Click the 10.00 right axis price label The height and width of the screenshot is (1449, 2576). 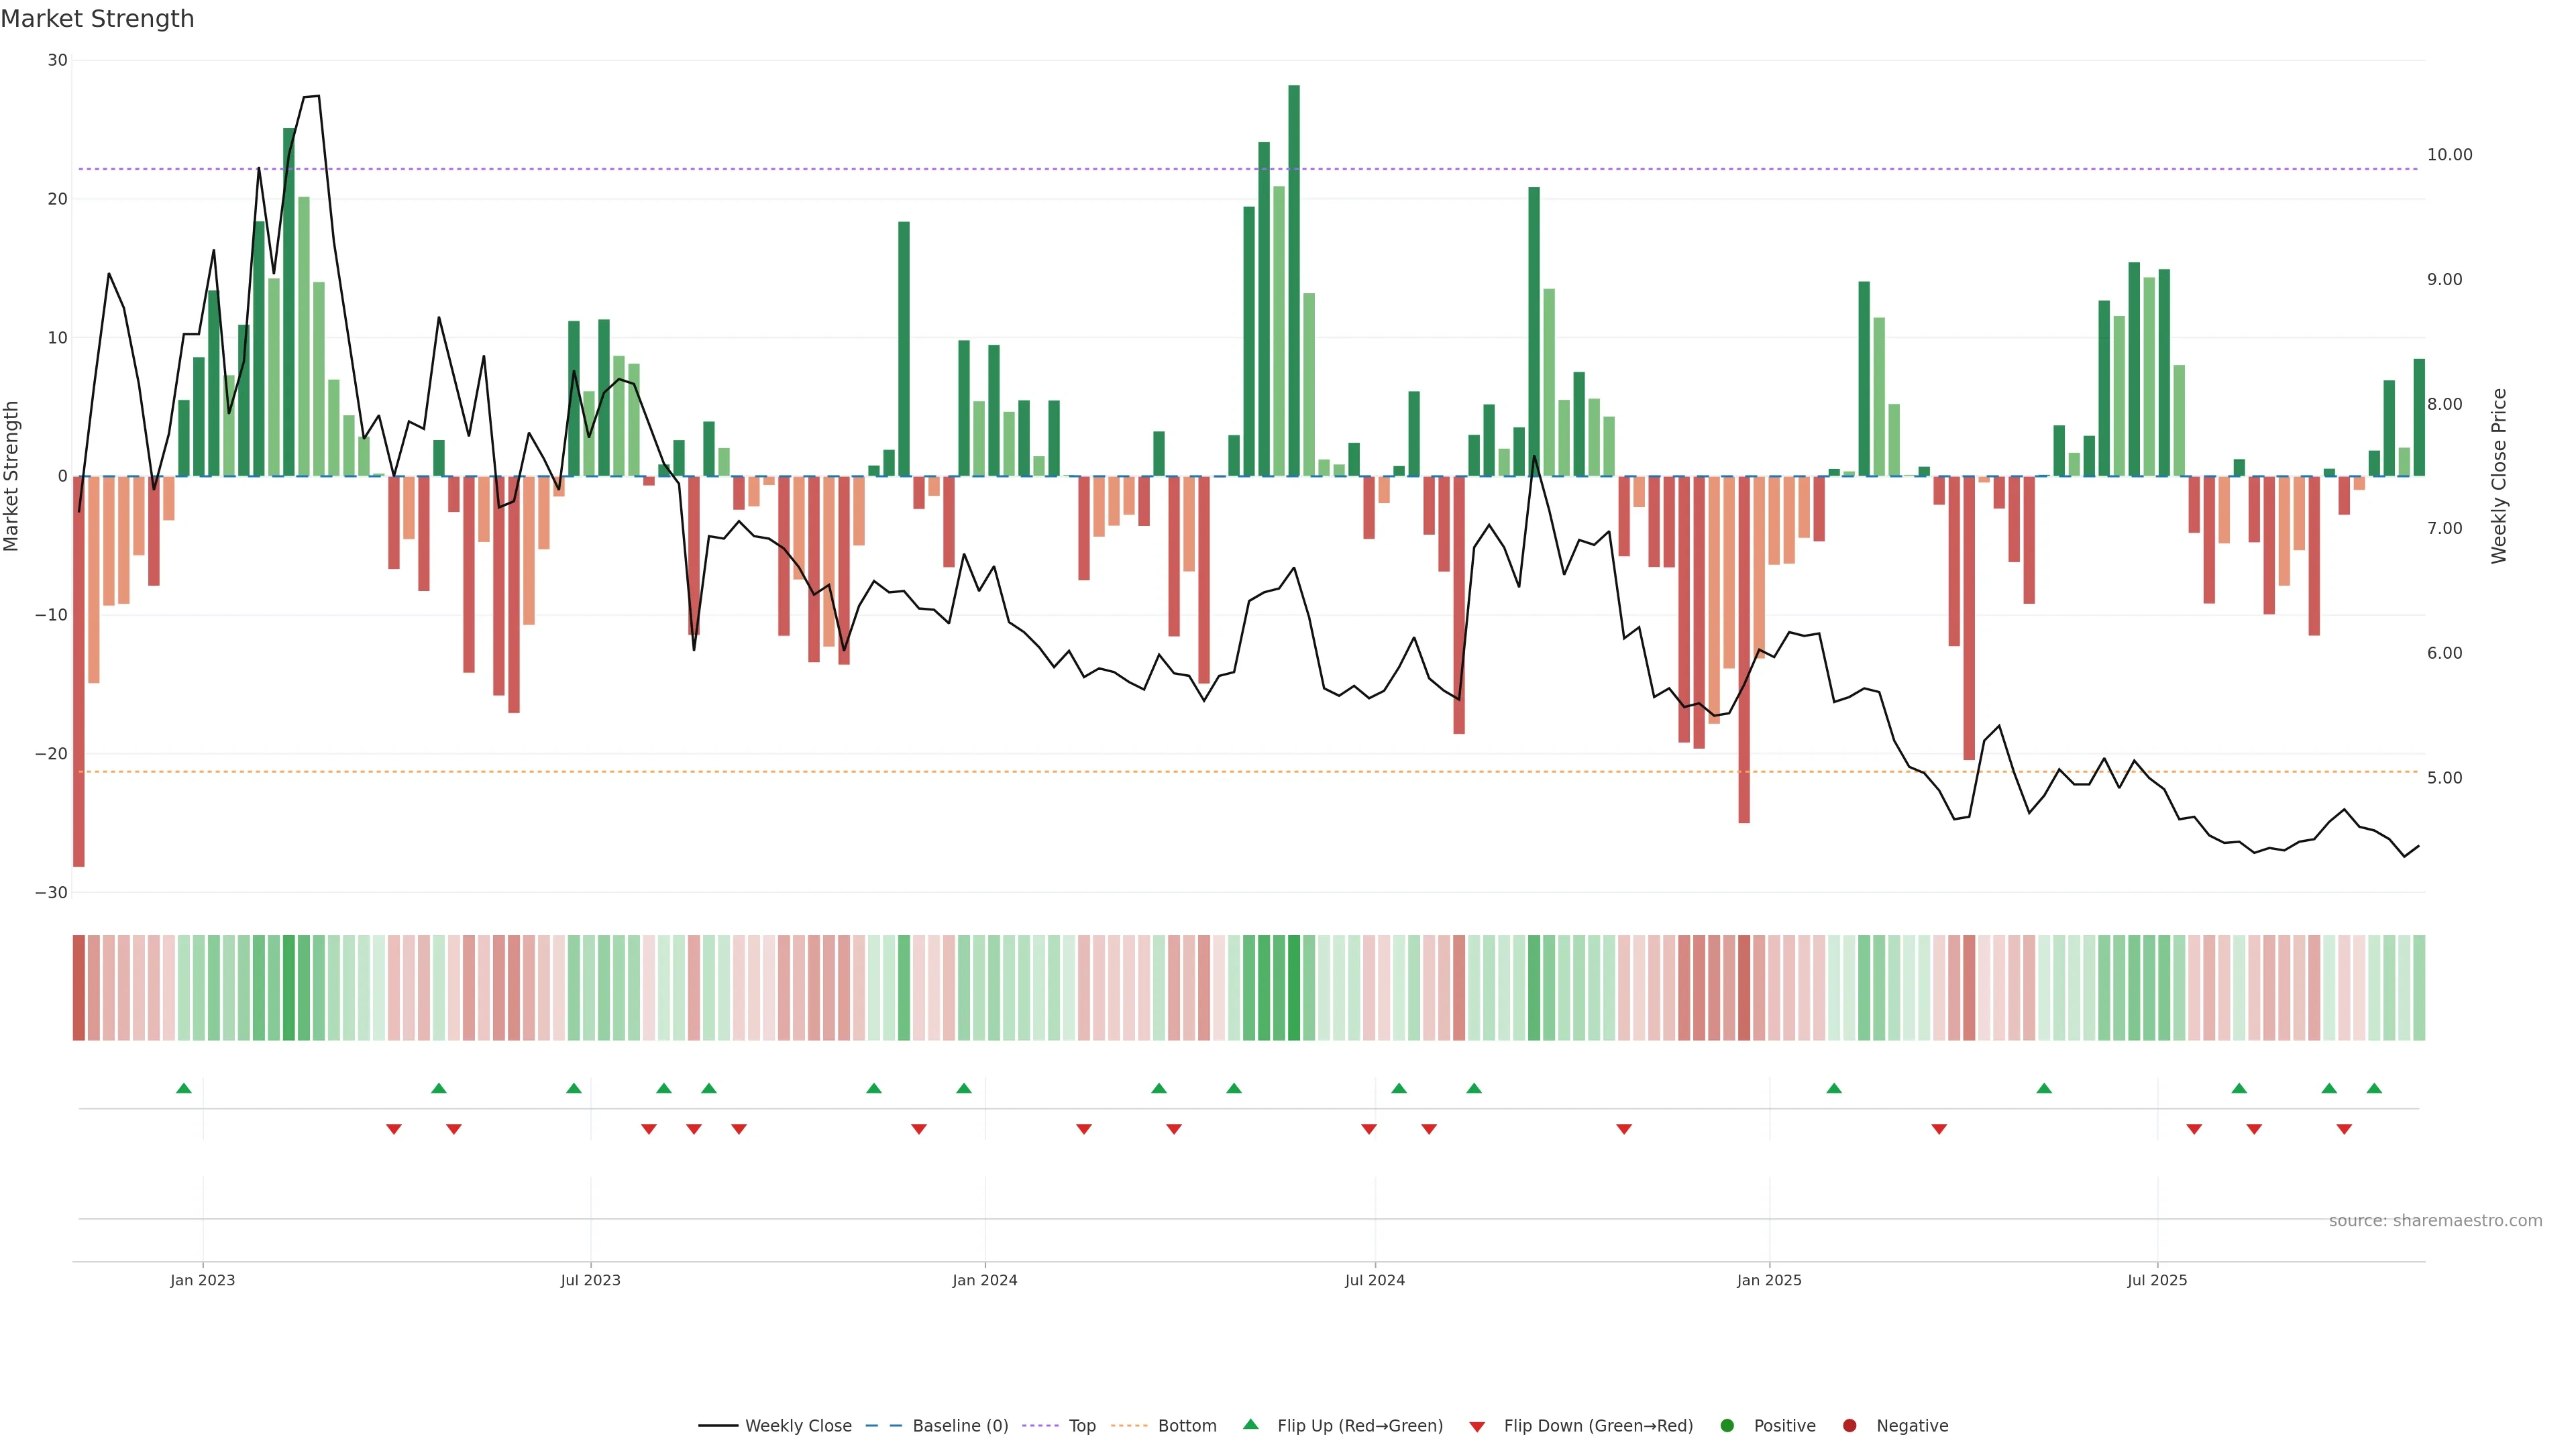(2449, 155)
